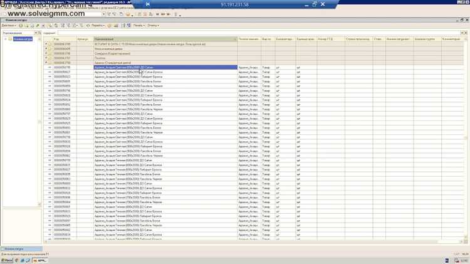The width and height of the screenshot is (470, 264).
Task: Click the hierarchical view icon left of Печать
Action: pyautogui.click(x=128, y=26)
